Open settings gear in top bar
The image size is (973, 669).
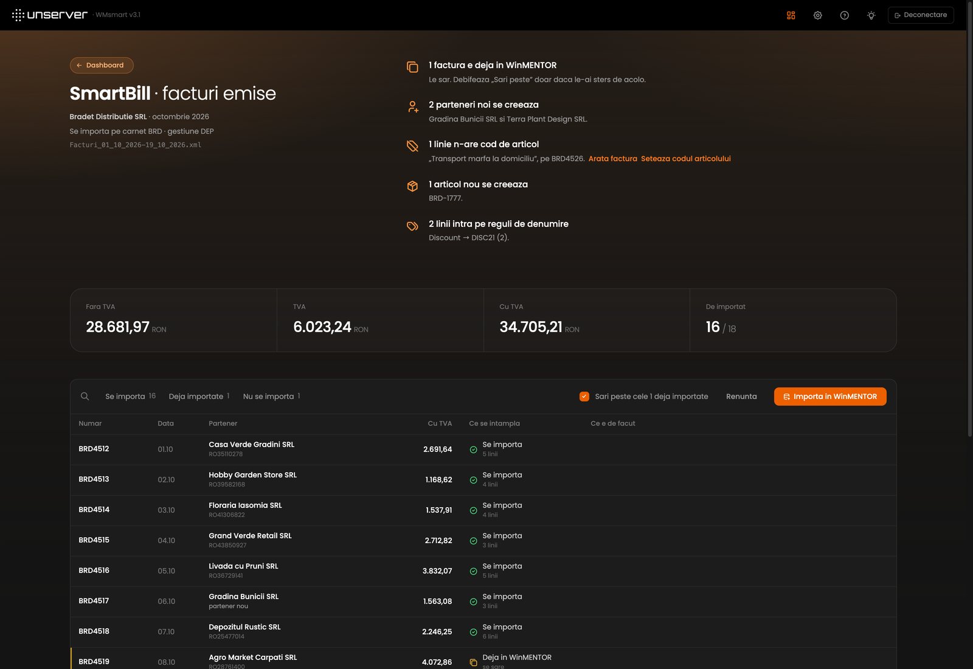pos(817,15)
